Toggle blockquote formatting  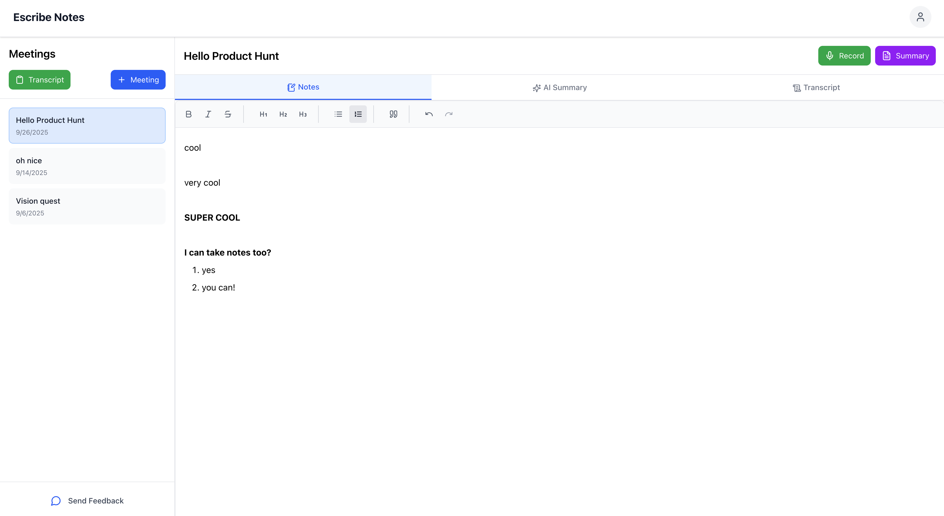pos(393,114)
